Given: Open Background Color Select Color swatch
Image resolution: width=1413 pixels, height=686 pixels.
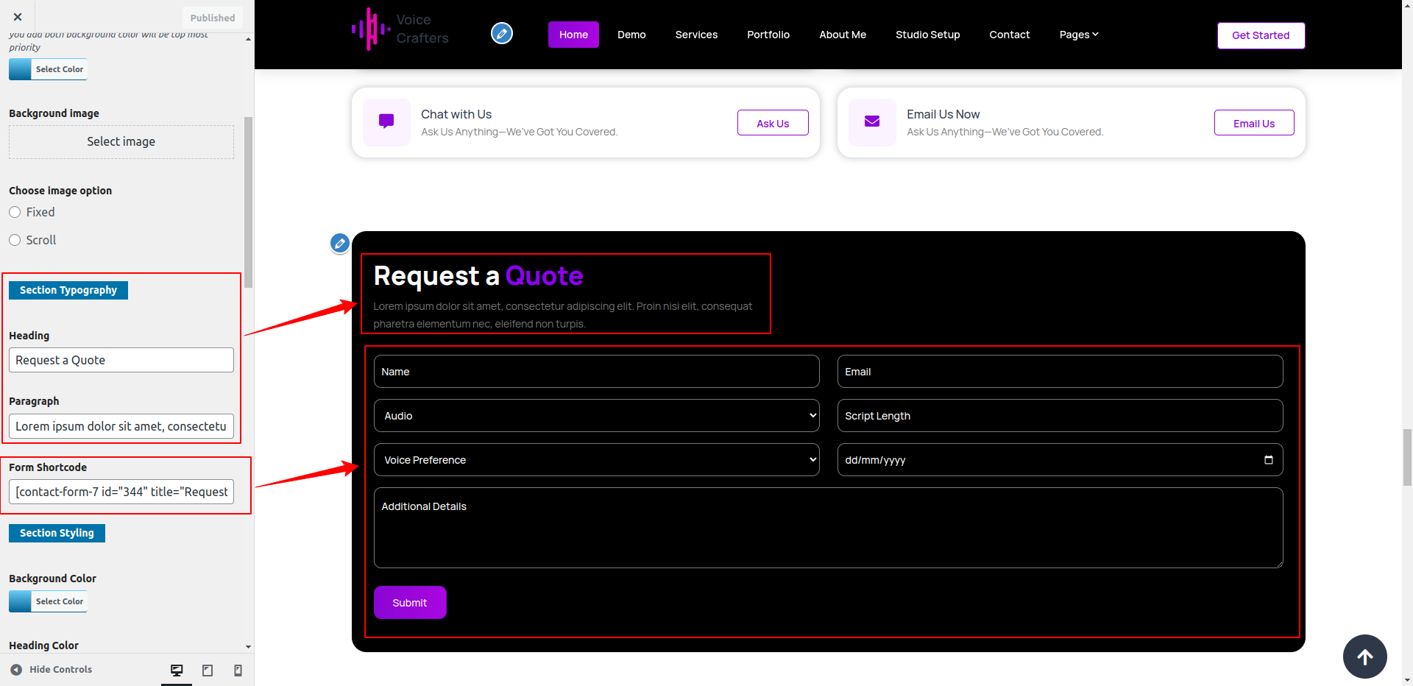Looking at the screenshot, I should tap(49, 601).
